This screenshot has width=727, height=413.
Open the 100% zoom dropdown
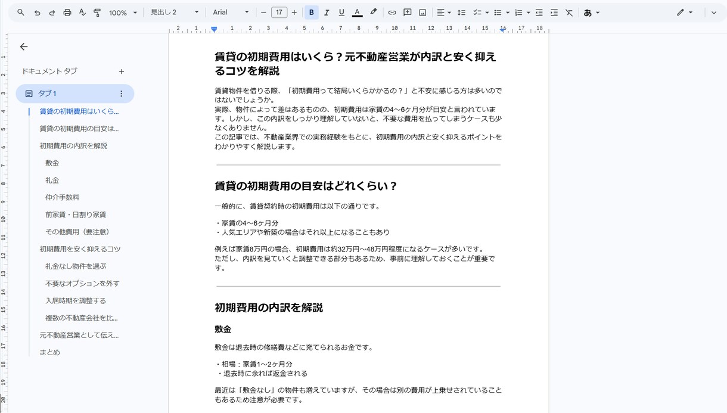[123, 13]
